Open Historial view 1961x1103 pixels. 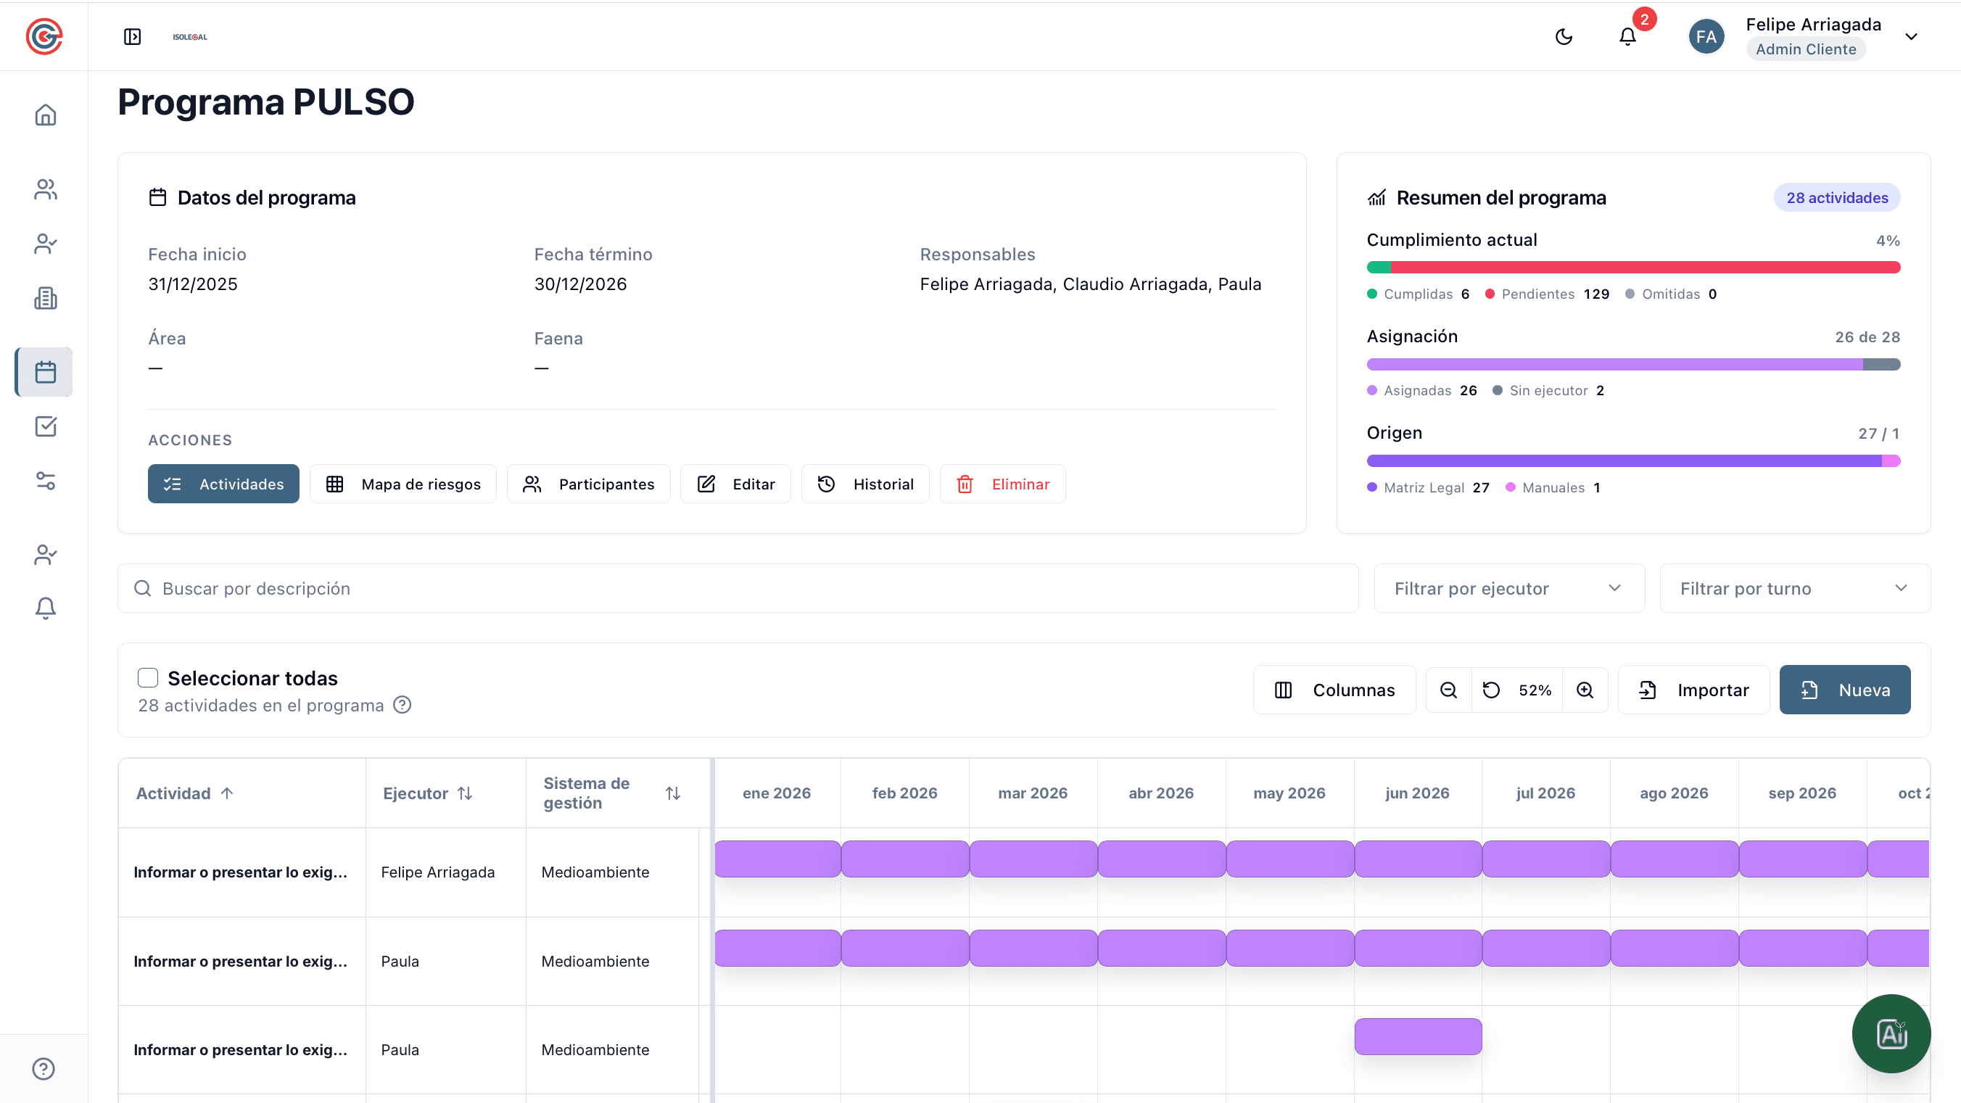(x=864, y=484)
